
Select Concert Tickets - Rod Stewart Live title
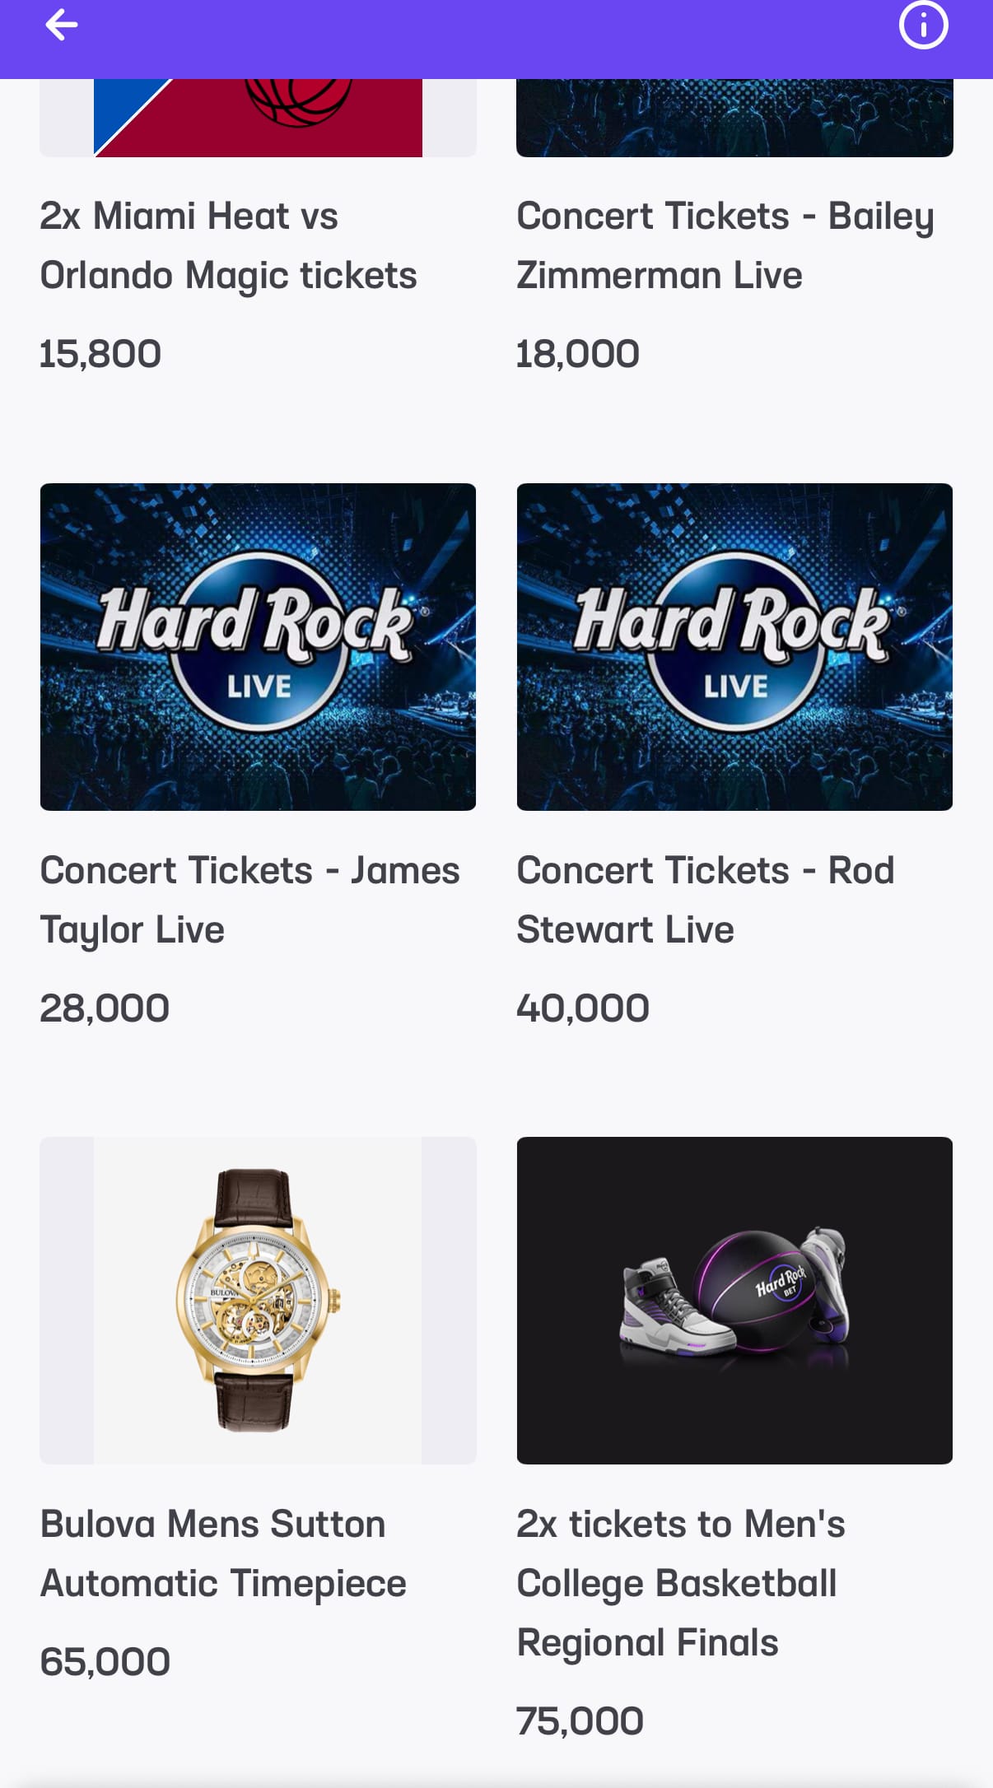705,900
